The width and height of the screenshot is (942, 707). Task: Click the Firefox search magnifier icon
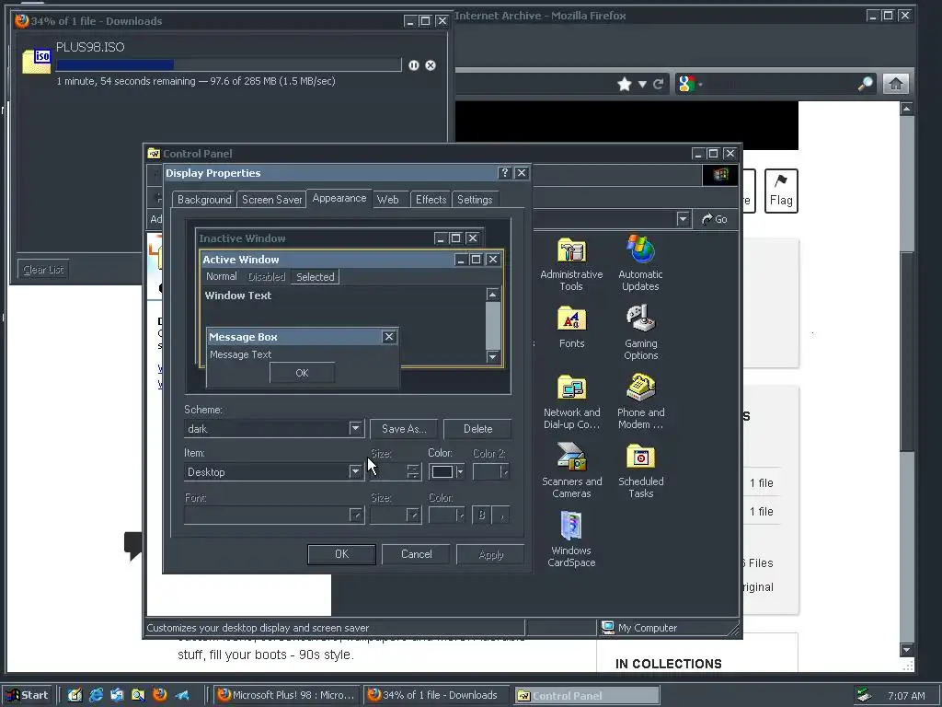865,84
